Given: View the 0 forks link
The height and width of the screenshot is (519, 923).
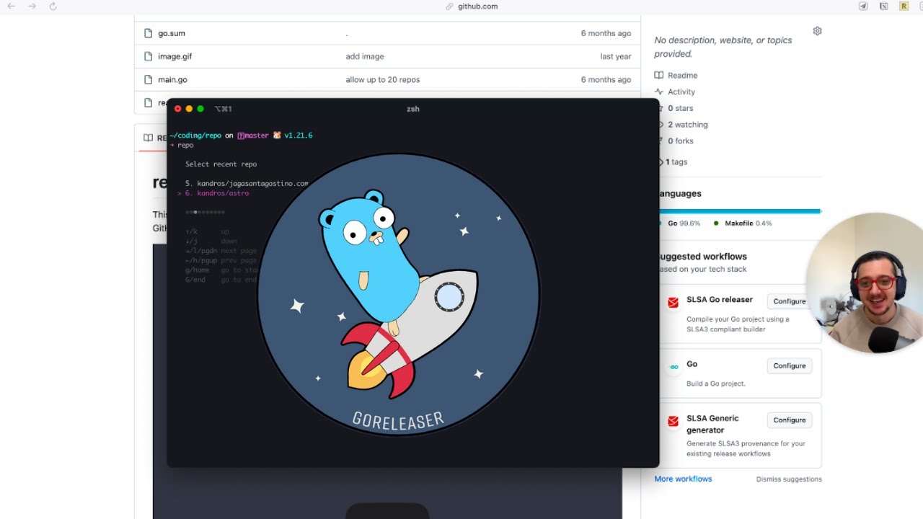Looking at the screenshot, I should pos(680,141).
